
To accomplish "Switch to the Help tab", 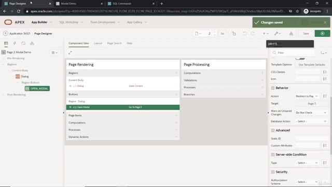I will [x=129, y=43].
